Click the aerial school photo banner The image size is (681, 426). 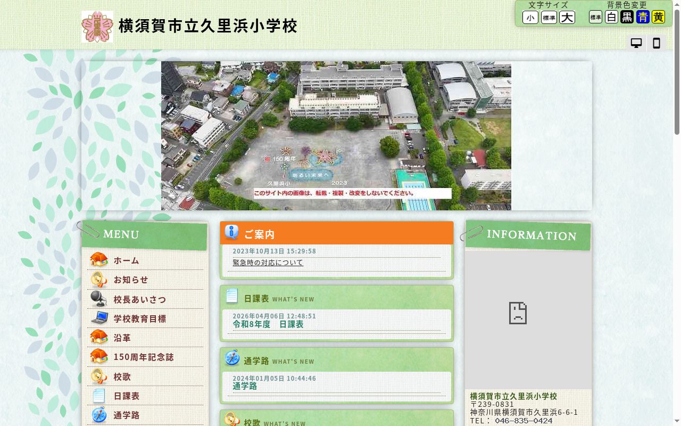tap(336, 136)
